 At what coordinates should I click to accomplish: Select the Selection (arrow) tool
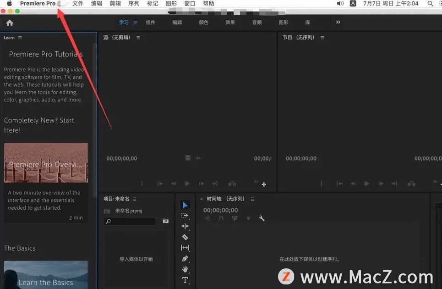coord(185,205)
